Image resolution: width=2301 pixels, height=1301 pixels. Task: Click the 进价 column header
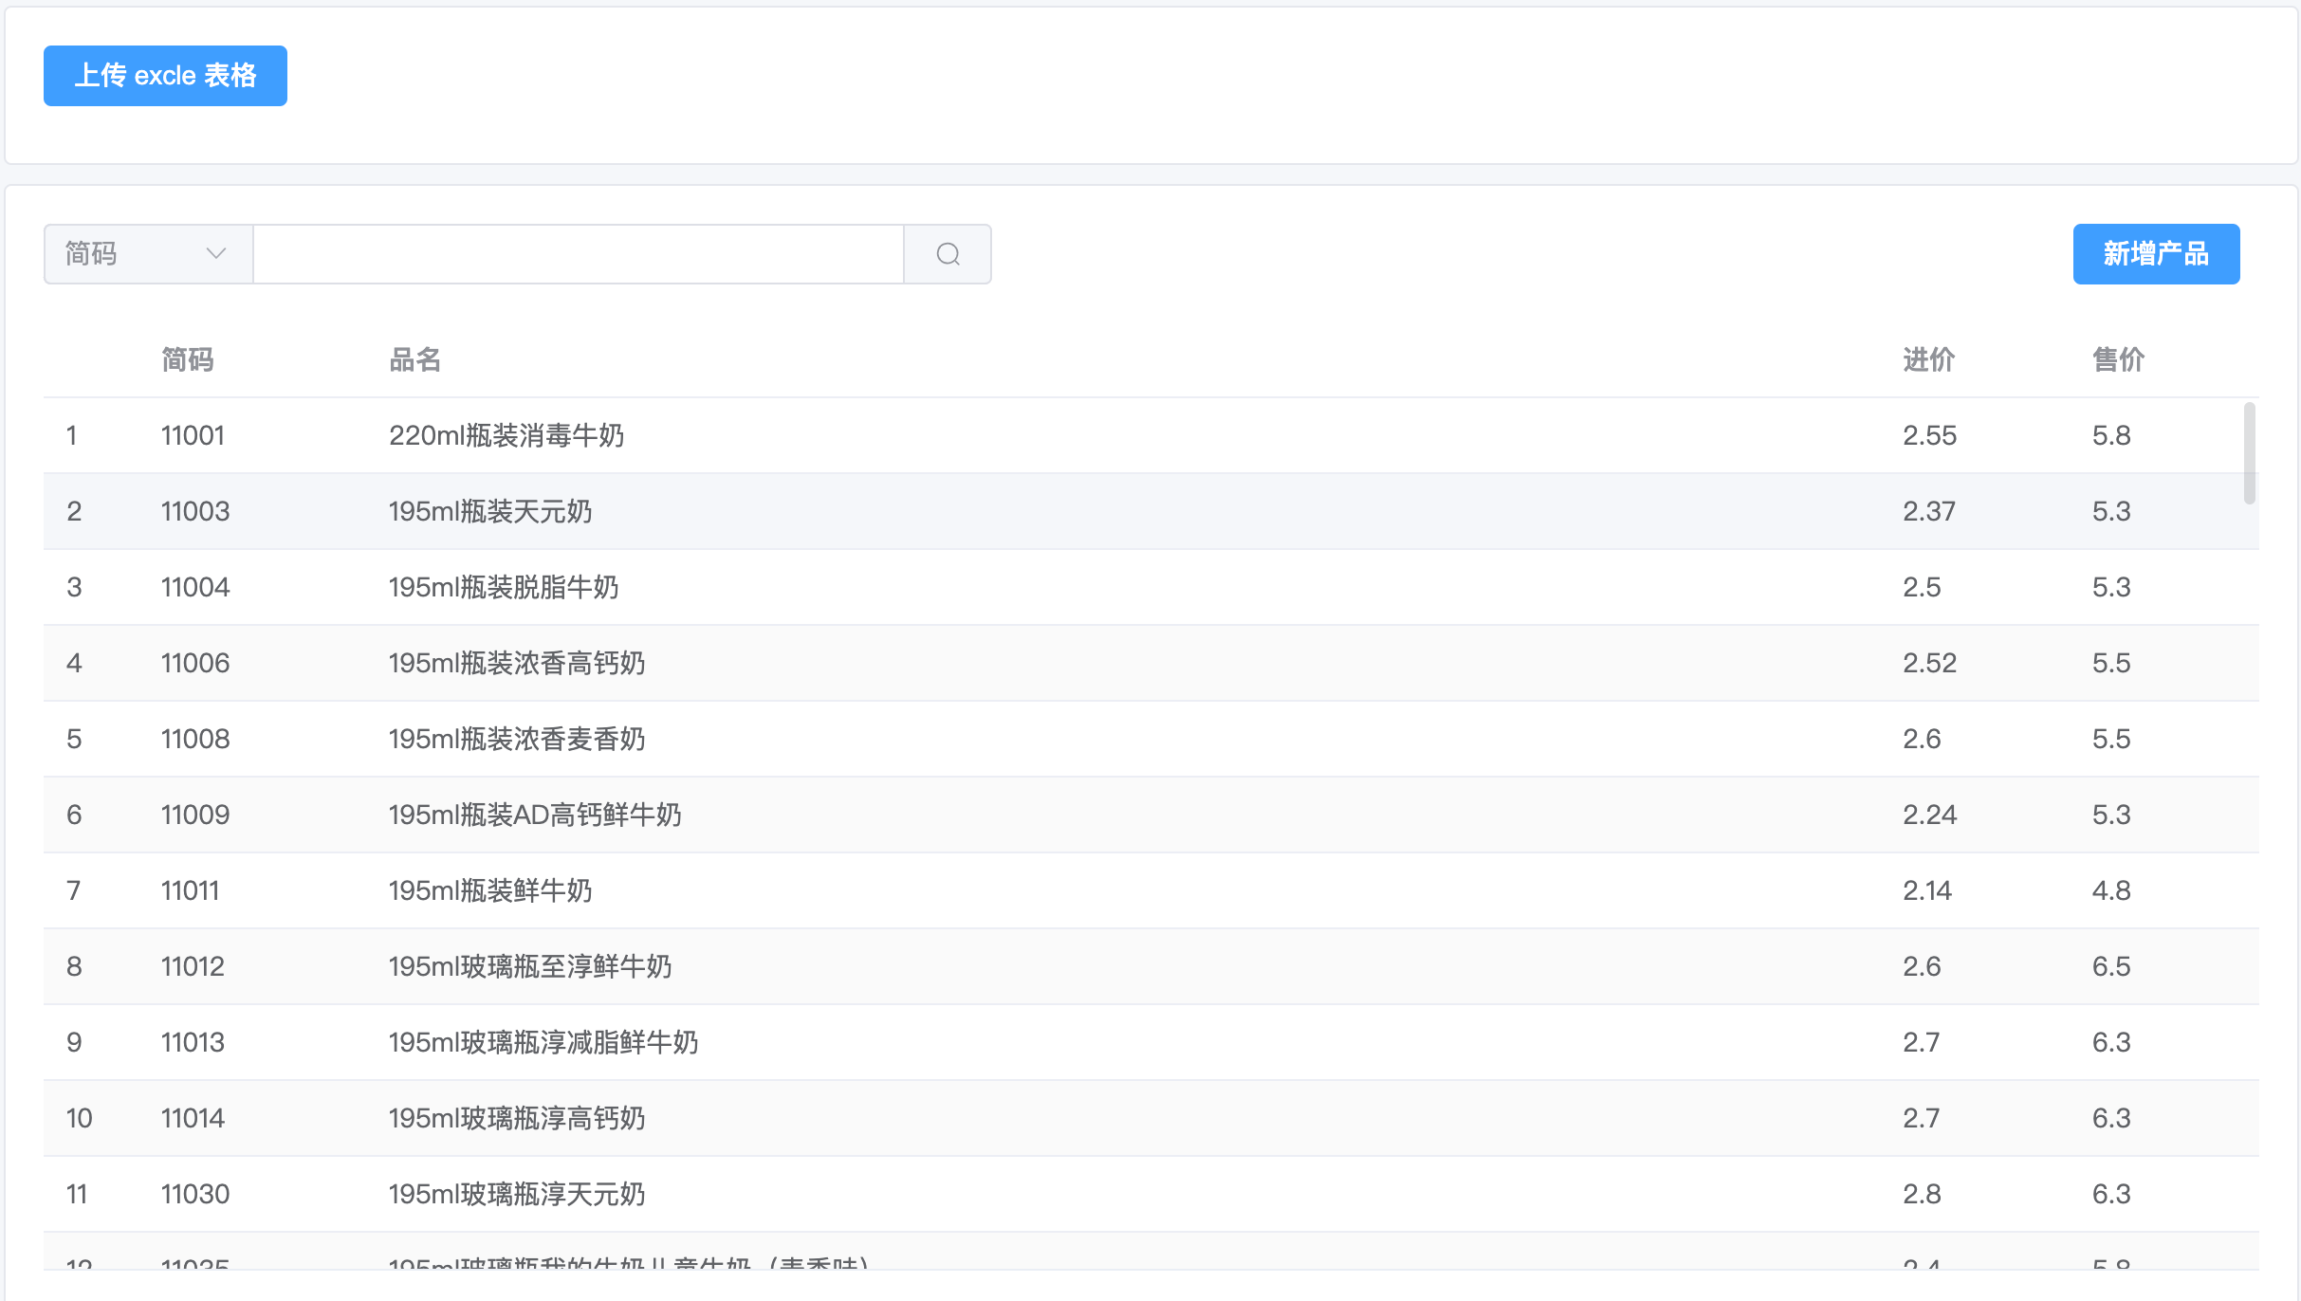[x=1928, y=359]
